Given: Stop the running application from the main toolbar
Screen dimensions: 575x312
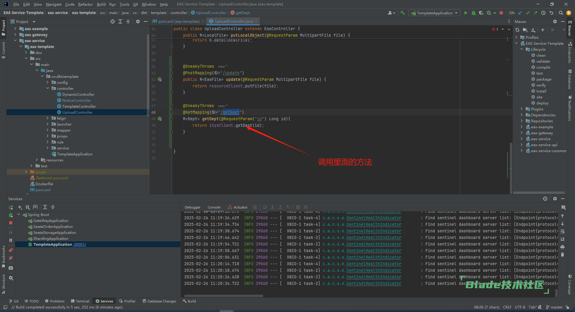Looking at the screenshot, I should pyautogui.click(x=501, y=13).
